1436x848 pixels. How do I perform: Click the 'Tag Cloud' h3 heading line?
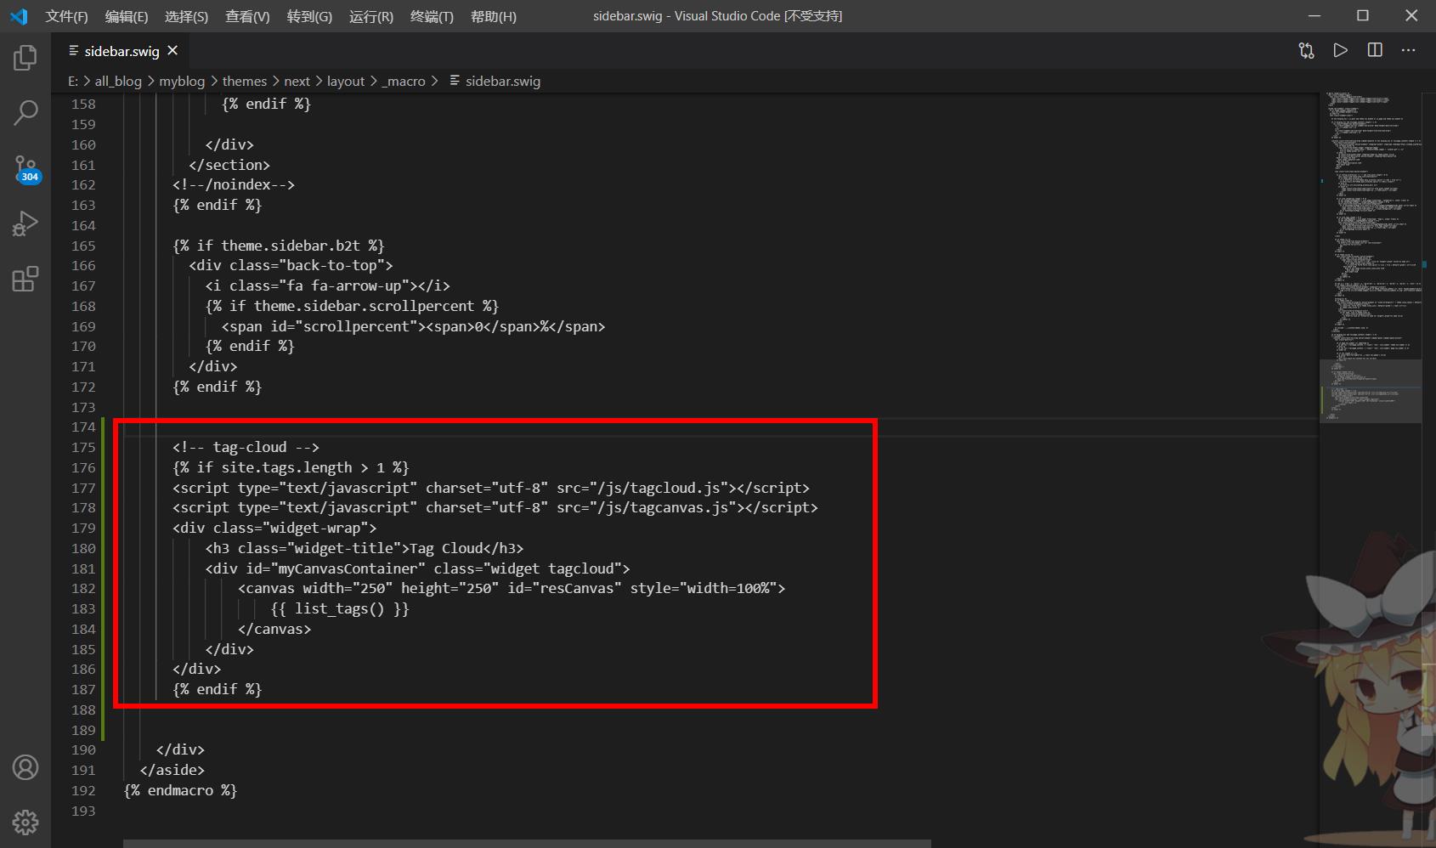[365, 548]
